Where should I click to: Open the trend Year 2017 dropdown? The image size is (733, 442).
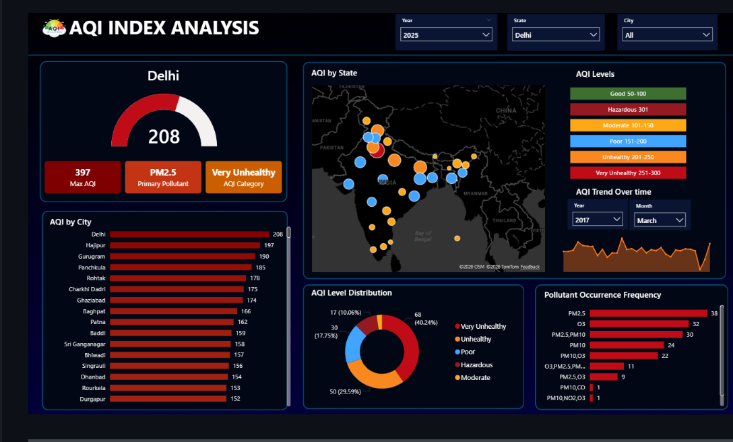click(598, 220)
